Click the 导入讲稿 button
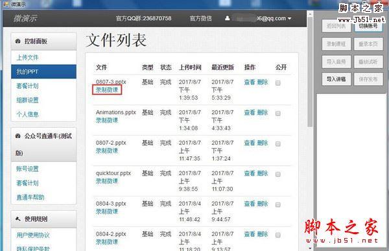The height and width of the screenshot is (251, 389). (x=336, y=79)
